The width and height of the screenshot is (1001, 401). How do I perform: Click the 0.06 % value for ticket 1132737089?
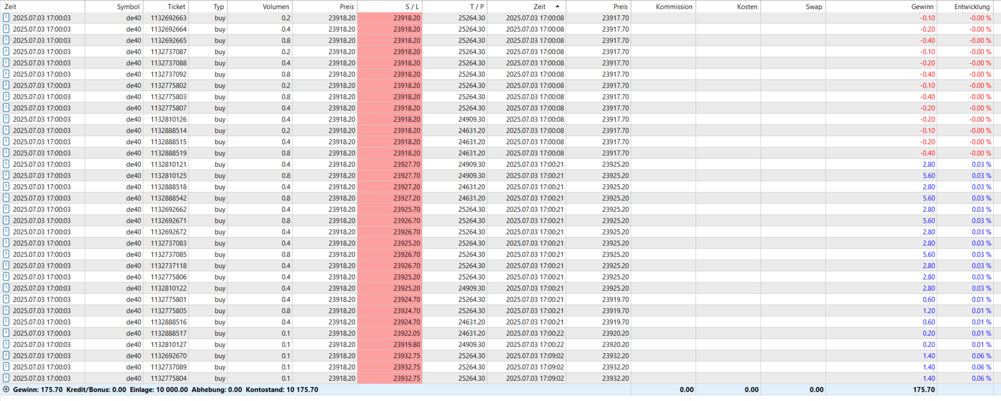(981, 367)
